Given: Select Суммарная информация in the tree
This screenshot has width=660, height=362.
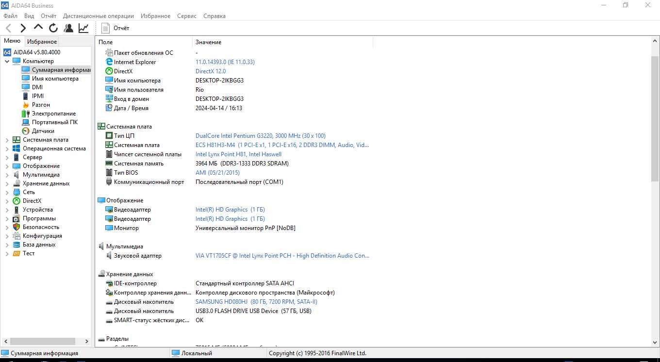Looking at the screenshot, I should click(x=61, y=70).
